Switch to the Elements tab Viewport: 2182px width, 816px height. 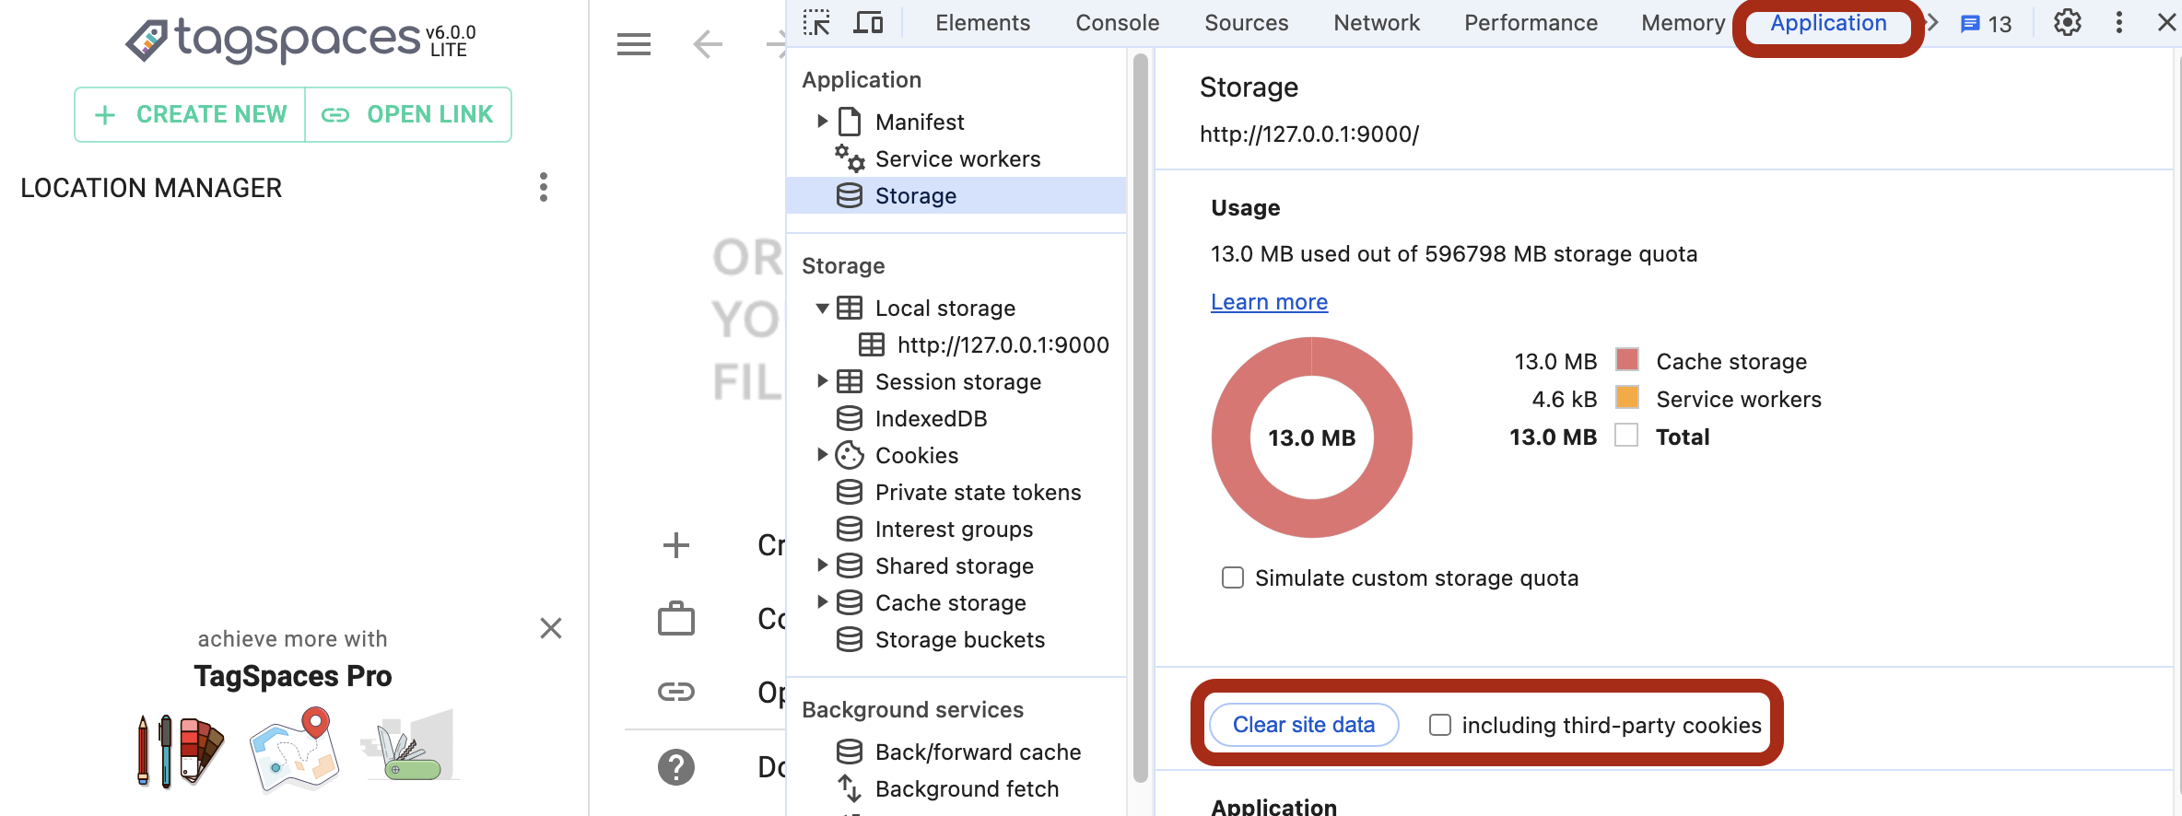[982, 23]
